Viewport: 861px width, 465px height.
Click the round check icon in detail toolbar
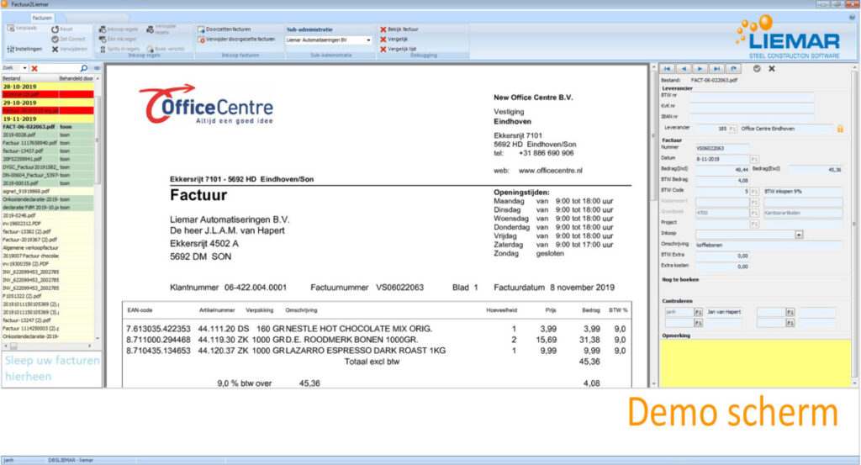pyautogui.click(x=757, y=69)
